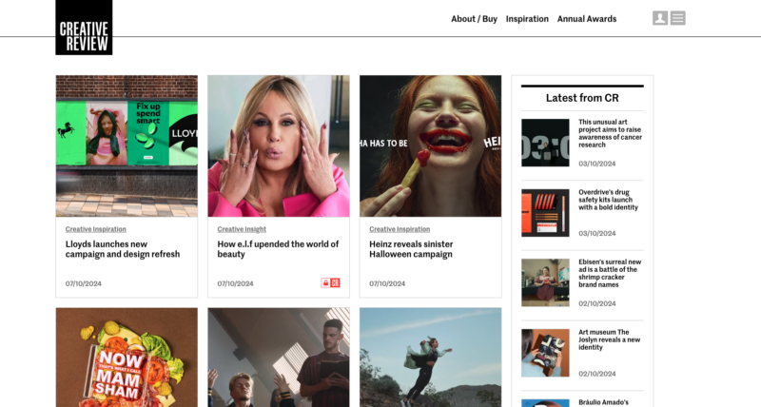The width and height of the screenshot is (761, 407).
Task: Read 'This unusual art project aims to raise awareness' story
Action: 610,133
